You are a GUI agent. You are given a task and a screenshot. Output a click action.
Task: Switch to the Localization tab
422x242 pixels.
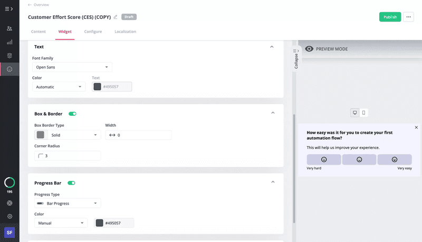pyautogui.click(x=125, y=32)
